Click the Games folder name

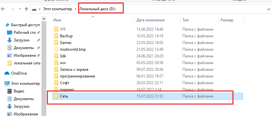66,43
